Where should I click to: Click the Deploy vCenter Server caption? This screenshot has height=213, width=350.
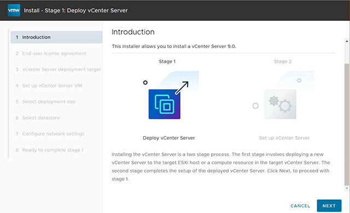pos(169,138)
